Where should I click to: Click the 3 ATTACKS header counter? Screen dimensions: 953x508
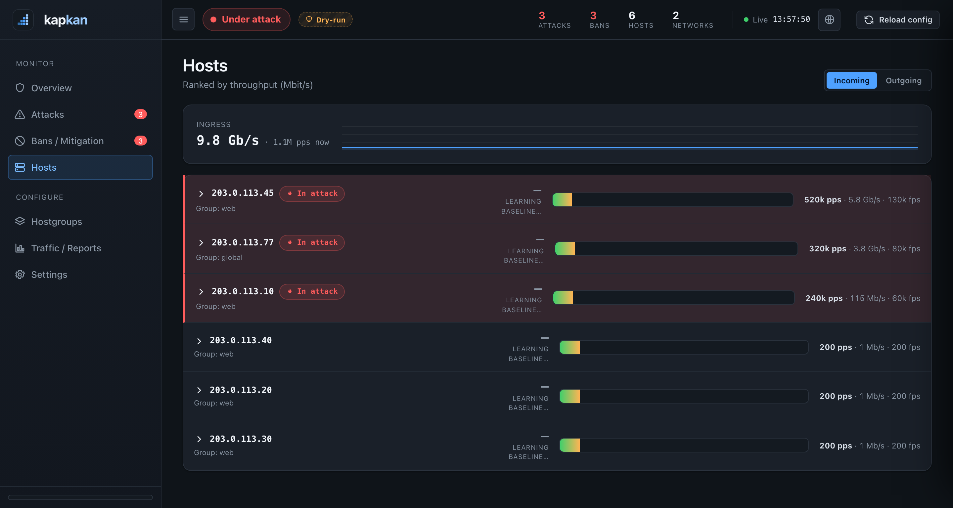pyautogui.click(x=555, y=20)
